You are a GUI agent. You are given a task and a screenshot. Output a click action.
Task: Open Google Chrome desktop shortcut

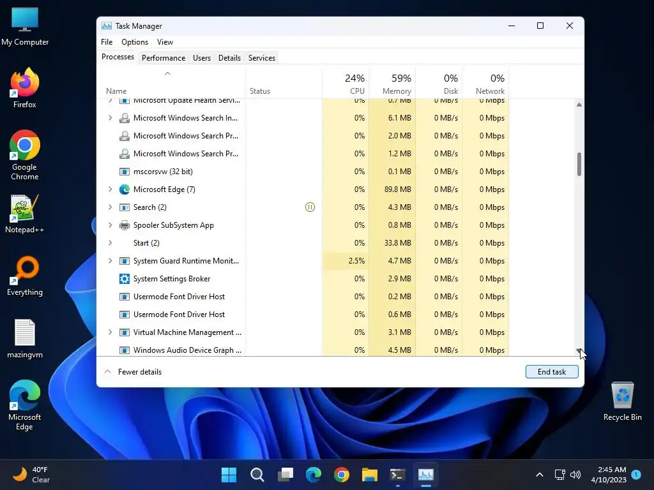coord(25,155)
